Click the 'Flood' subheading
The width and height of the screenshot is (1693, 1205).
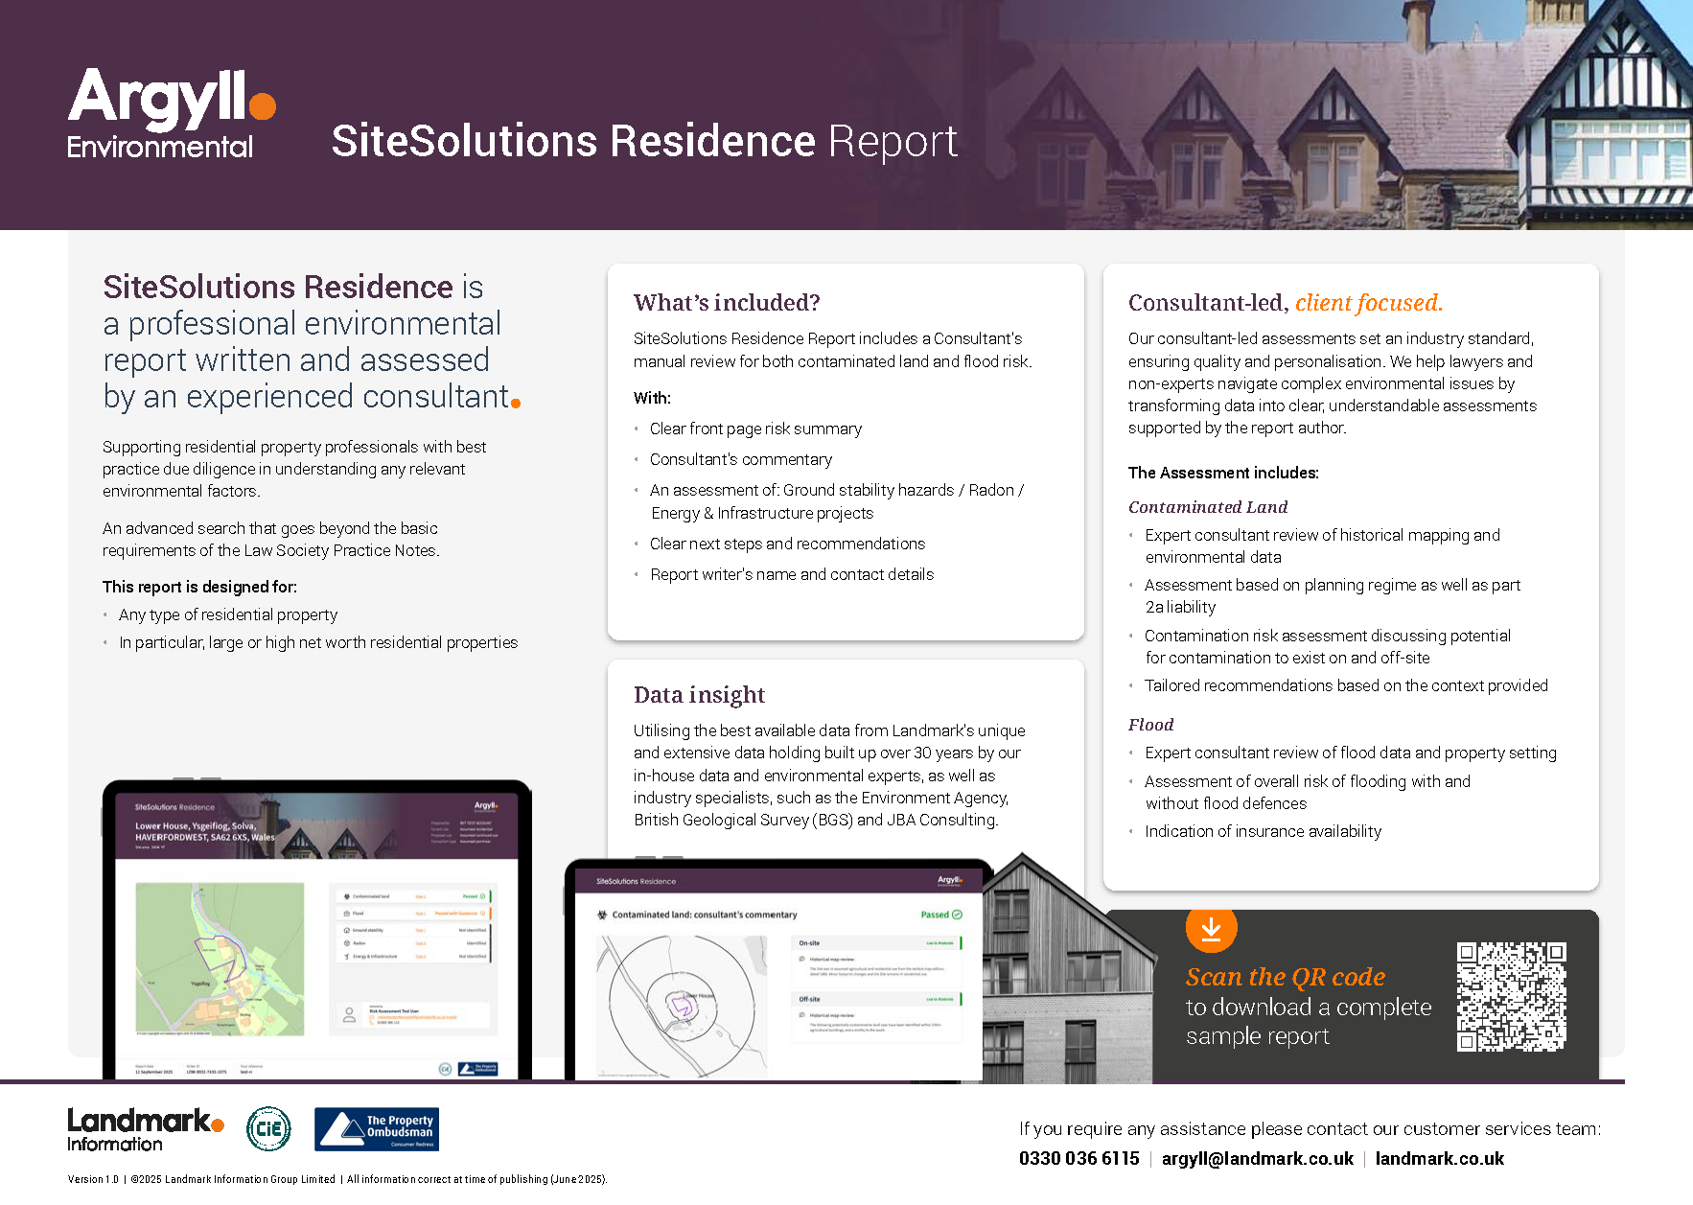[x=1150, y=725]
